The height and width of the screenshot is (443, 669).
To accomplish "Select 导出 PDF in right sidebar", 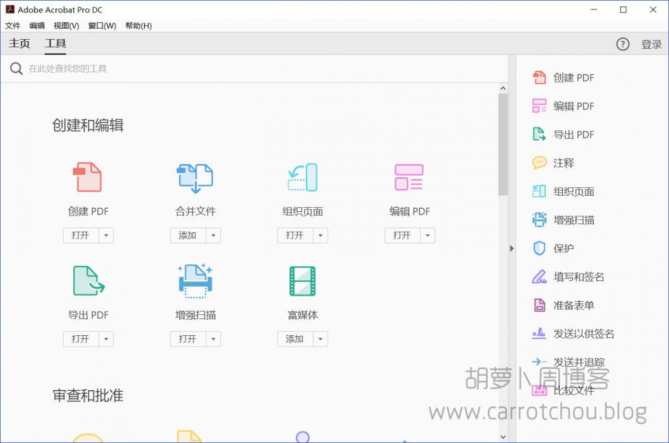I will click(x=573, y=134).
